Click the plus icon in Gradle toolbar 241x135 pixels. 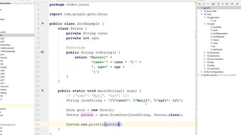pyautogui.click(x=204, y=4)
